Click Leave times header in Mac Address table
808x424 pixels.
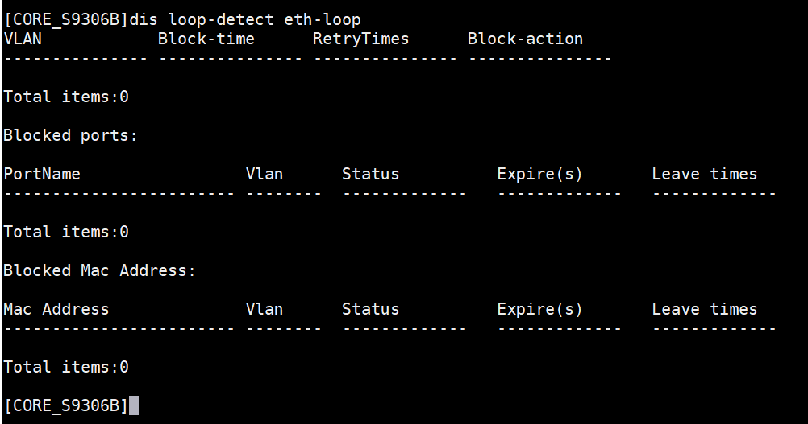[x=705, y=310]
